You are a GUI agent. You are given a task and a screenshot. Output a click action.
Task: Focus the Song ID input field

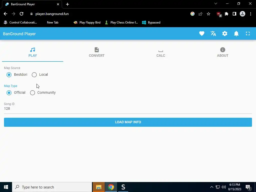click(128, 109)
